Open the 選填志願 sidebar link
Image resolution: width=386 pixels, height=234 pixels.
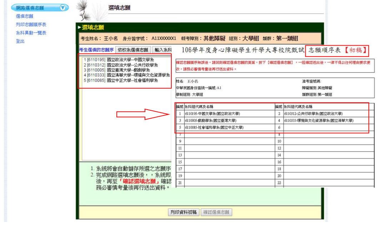tap(24, 16)
